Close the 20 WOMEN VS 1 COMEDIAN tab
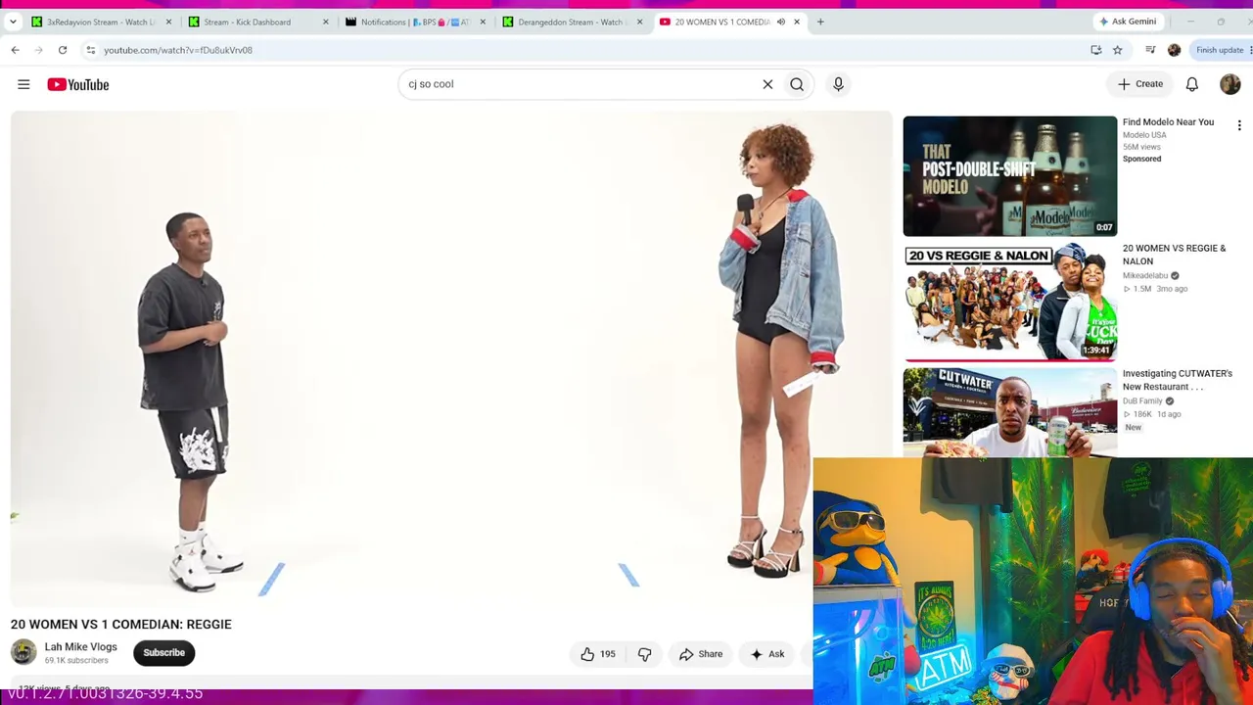 797,22
